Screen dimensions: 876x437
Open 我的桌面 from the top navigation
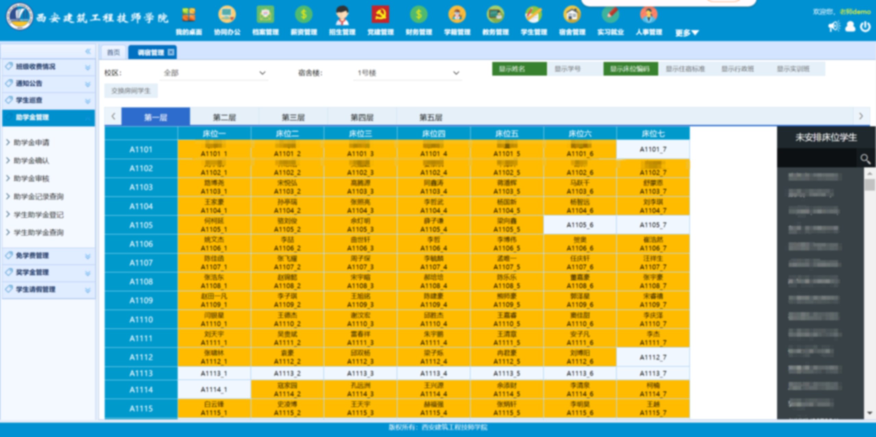click(189, 21)
